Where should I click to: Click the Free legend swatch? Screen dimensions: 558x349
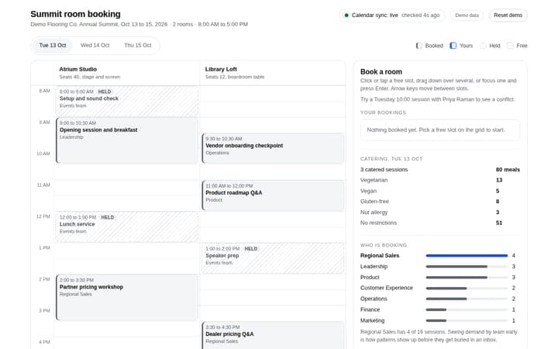(510, 46)
